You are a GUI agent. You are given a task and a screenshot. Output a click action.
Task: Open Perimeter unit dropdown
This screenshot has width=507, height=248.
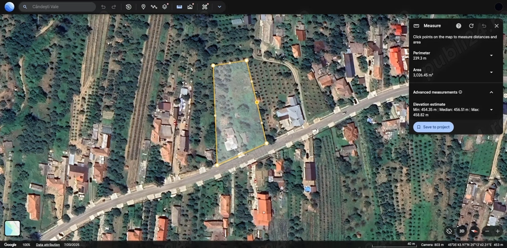(491, 55)
